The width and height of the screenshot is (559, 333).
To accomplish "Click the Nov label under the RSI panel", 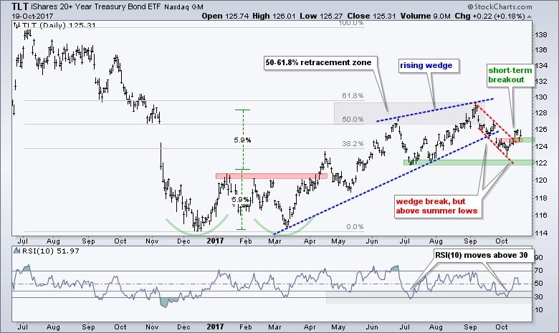I will click(x=152, y=327).
